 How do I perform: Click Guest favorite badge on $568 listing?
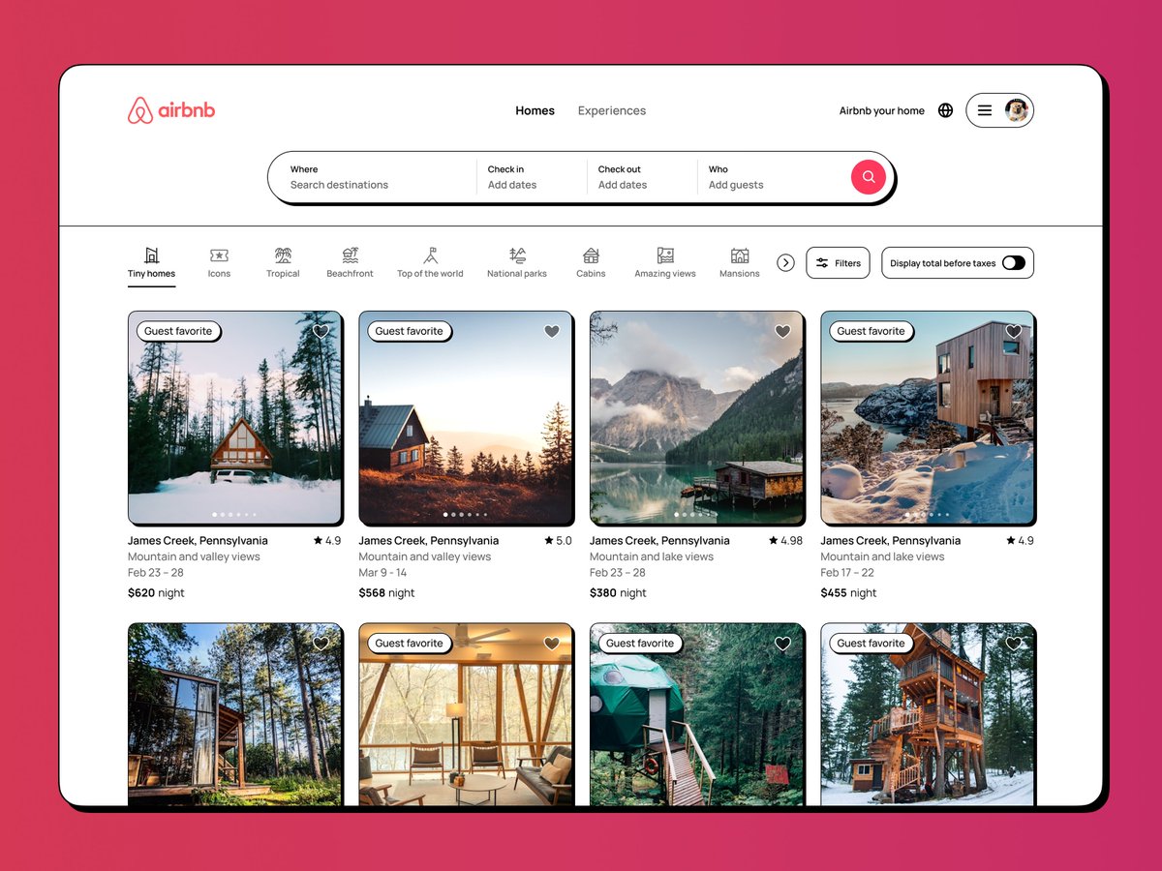pos(409,331)
